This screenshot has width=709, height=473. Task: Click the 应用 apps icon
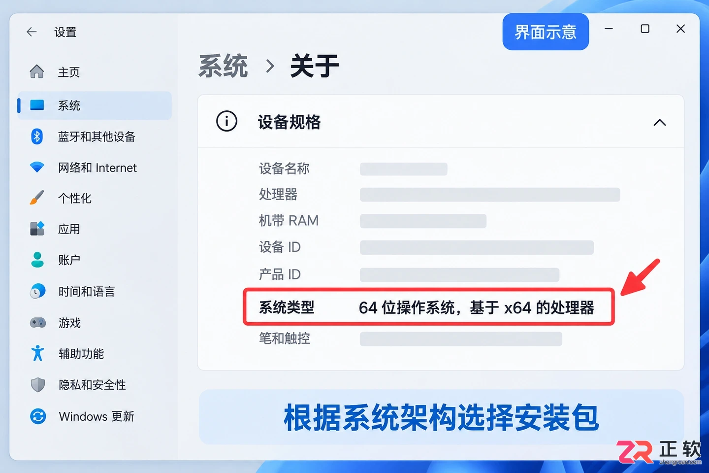coord(37,229)
